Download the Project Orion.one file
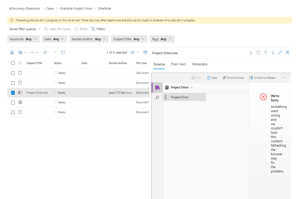 251,53
